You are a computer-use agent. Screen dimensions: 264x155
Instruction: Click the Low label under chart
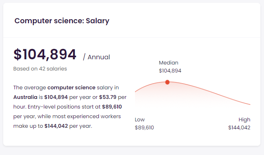pyautogui.click(x=140, y=120)
